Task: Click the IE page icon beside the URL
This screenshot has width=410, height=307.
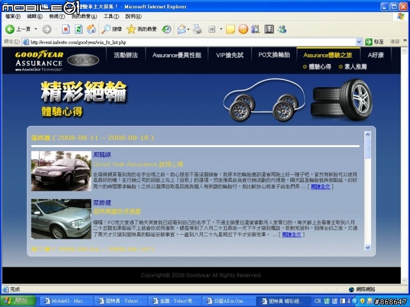Action: click(x=26, y=42)
